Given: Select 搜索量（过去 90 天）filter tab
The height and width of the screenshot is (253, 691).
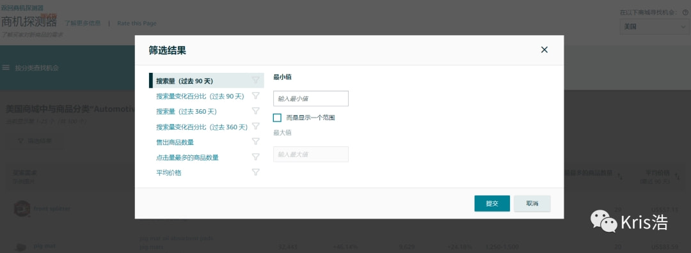Looking at the screenshot, I should pos(206,81).
